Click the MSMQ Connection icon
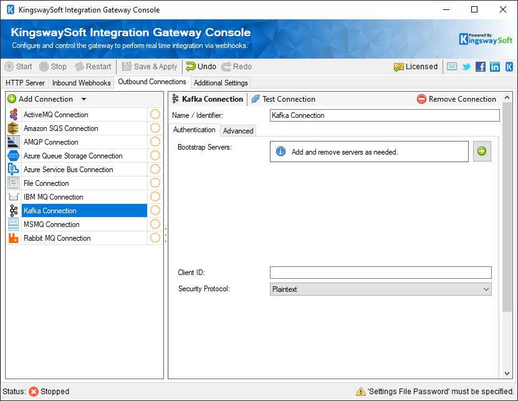Screen dimensions: 518x401 [14, 225]
